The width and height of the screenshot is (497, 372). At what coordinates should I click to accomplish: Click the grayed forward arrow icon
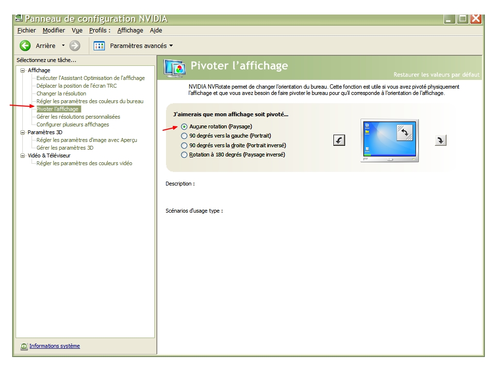(x=75, y=46)
